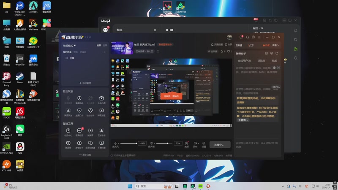Click the plus button to add scene

click(105, 52)
